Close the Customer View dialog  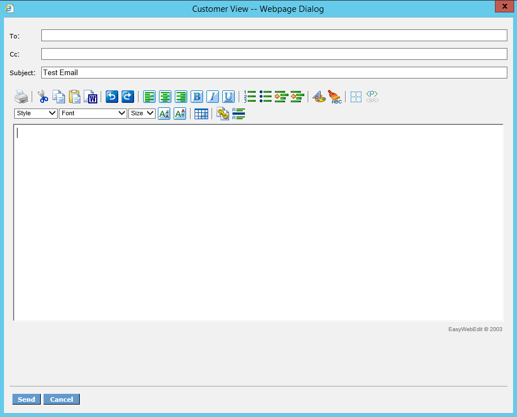(505, 6)
